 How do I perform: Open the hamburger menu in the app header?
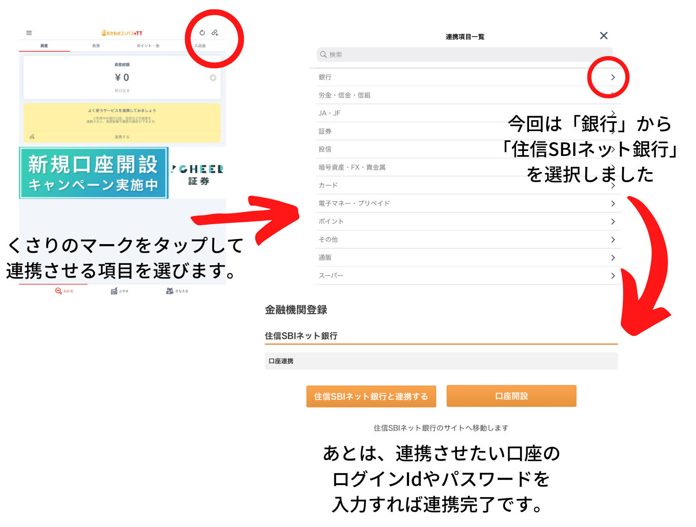click(x=29, y=33)
